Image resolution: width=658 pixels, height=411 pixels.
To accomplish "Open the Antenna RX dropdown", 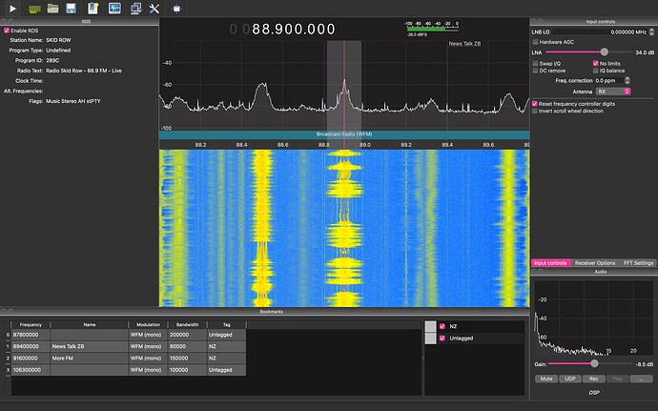I will click(x=612, y=92).
